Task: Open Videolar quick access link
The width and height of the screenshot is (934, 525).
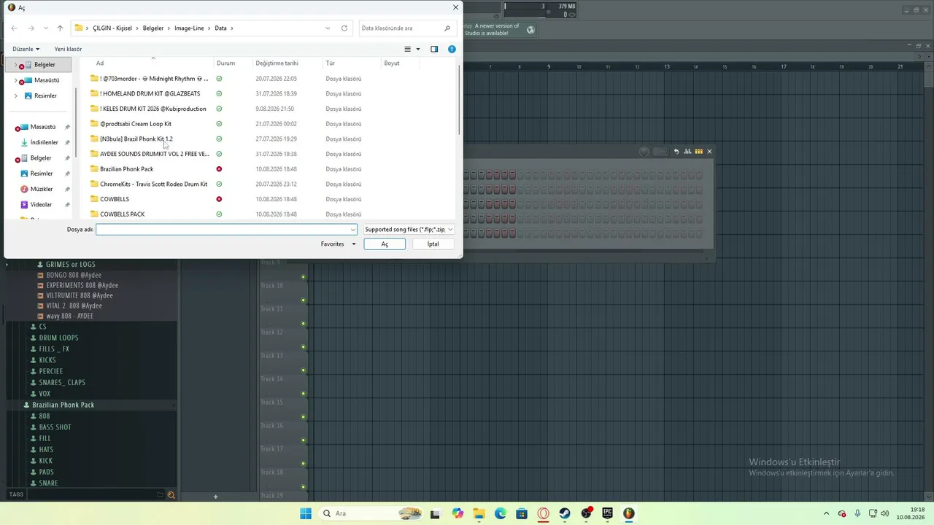Action: tap(41, 205)
